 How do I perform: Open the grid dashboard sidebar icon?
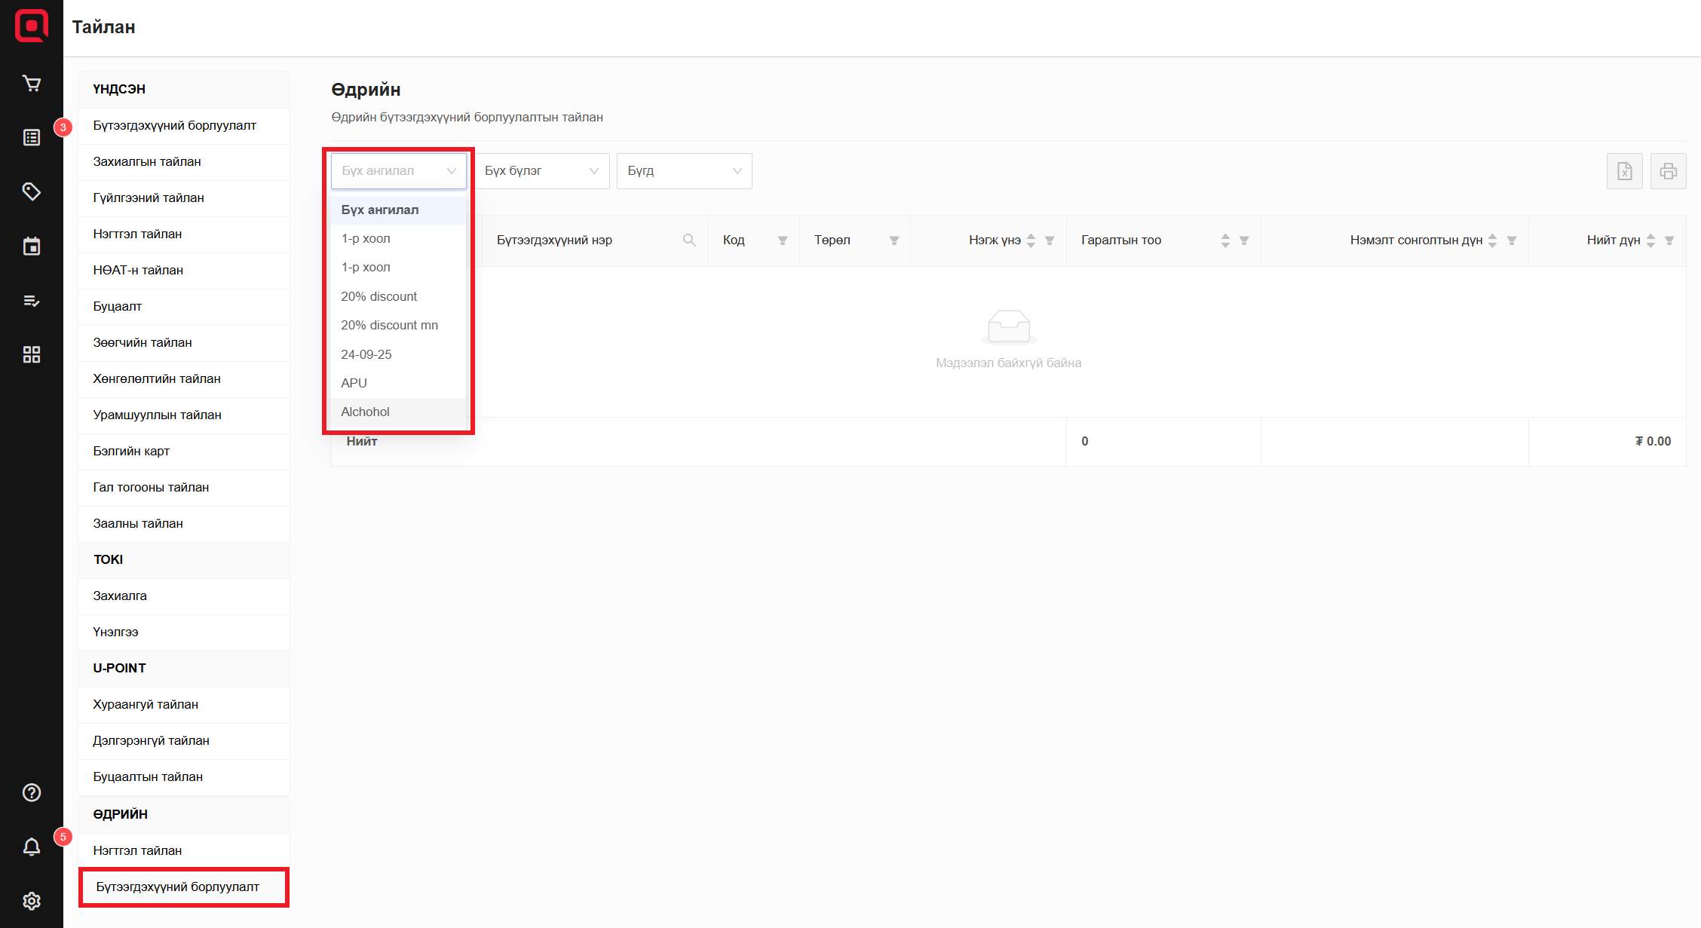click(x=31, y=355)
